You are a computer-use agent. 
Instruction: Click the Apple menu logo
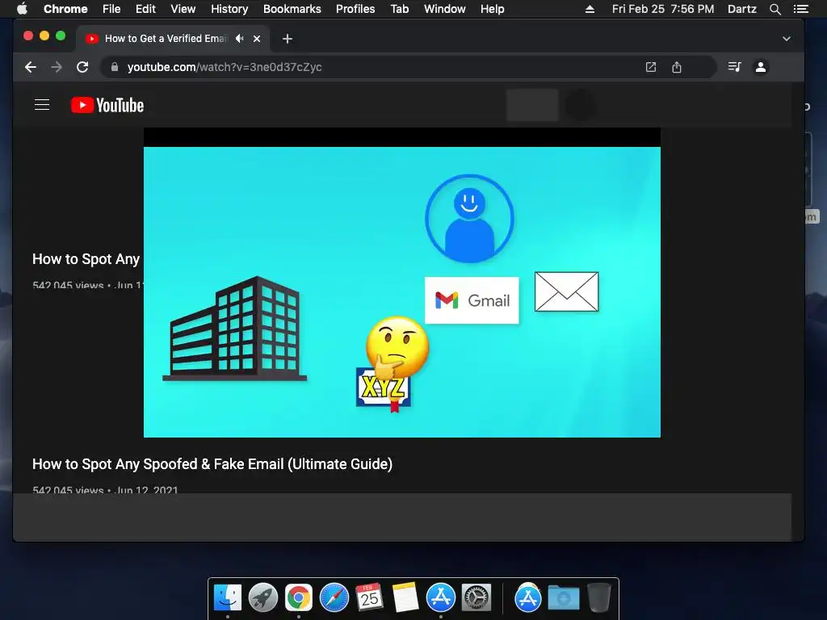coord(22,9)
